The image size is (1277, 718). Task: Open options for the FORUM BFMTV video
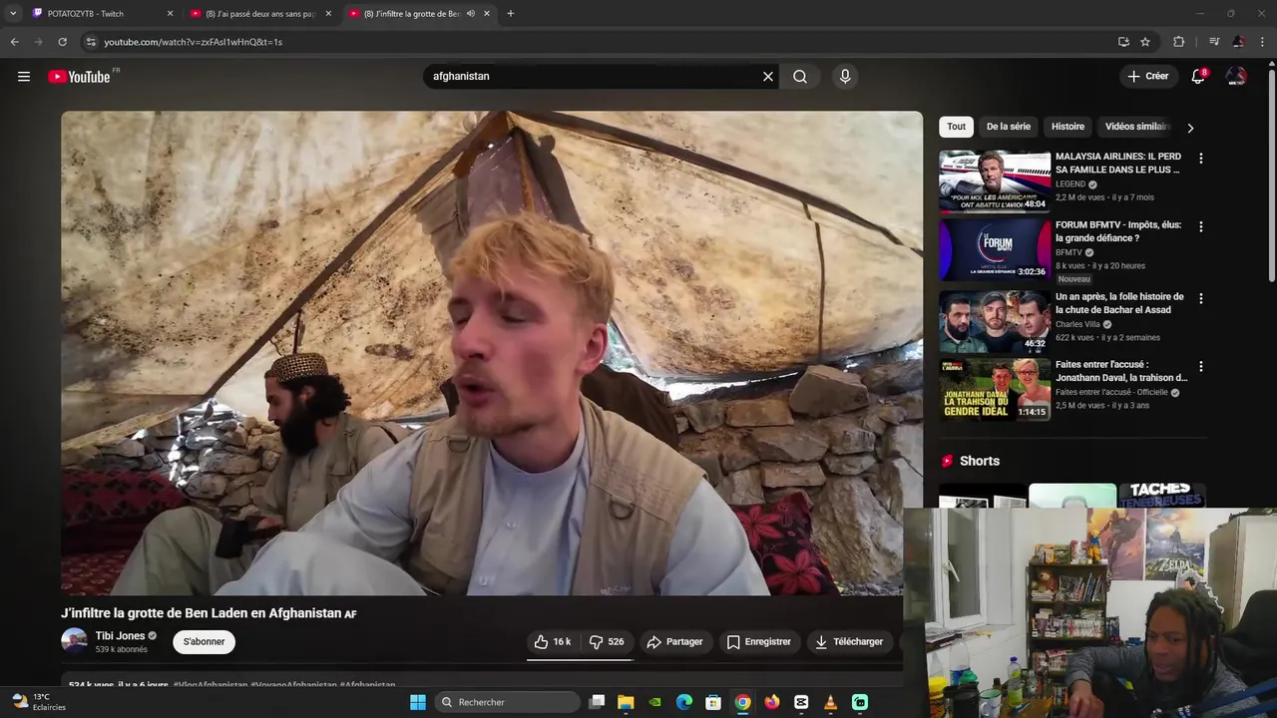[x=1200, y=226]
